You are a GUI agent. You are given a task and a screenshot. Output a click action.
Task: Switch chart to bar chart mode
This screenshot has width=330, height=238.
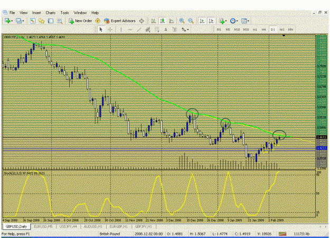(x=154, y=21)
